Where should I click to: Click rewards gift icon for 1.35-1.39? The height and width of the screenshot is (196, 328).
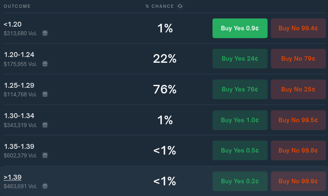click(45, 155)
